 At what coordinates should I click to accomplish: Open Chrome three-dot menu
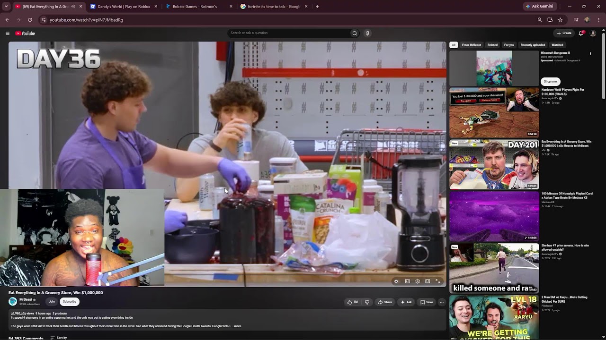(599, 20)
